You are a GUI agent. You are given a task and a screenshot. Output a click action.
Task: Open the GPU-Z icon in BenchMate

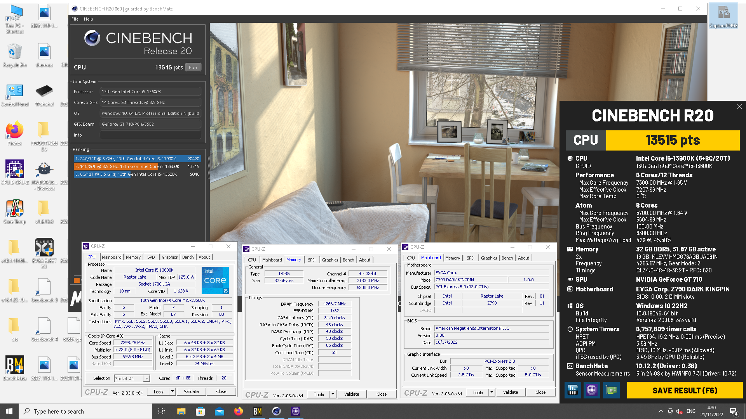611,390
